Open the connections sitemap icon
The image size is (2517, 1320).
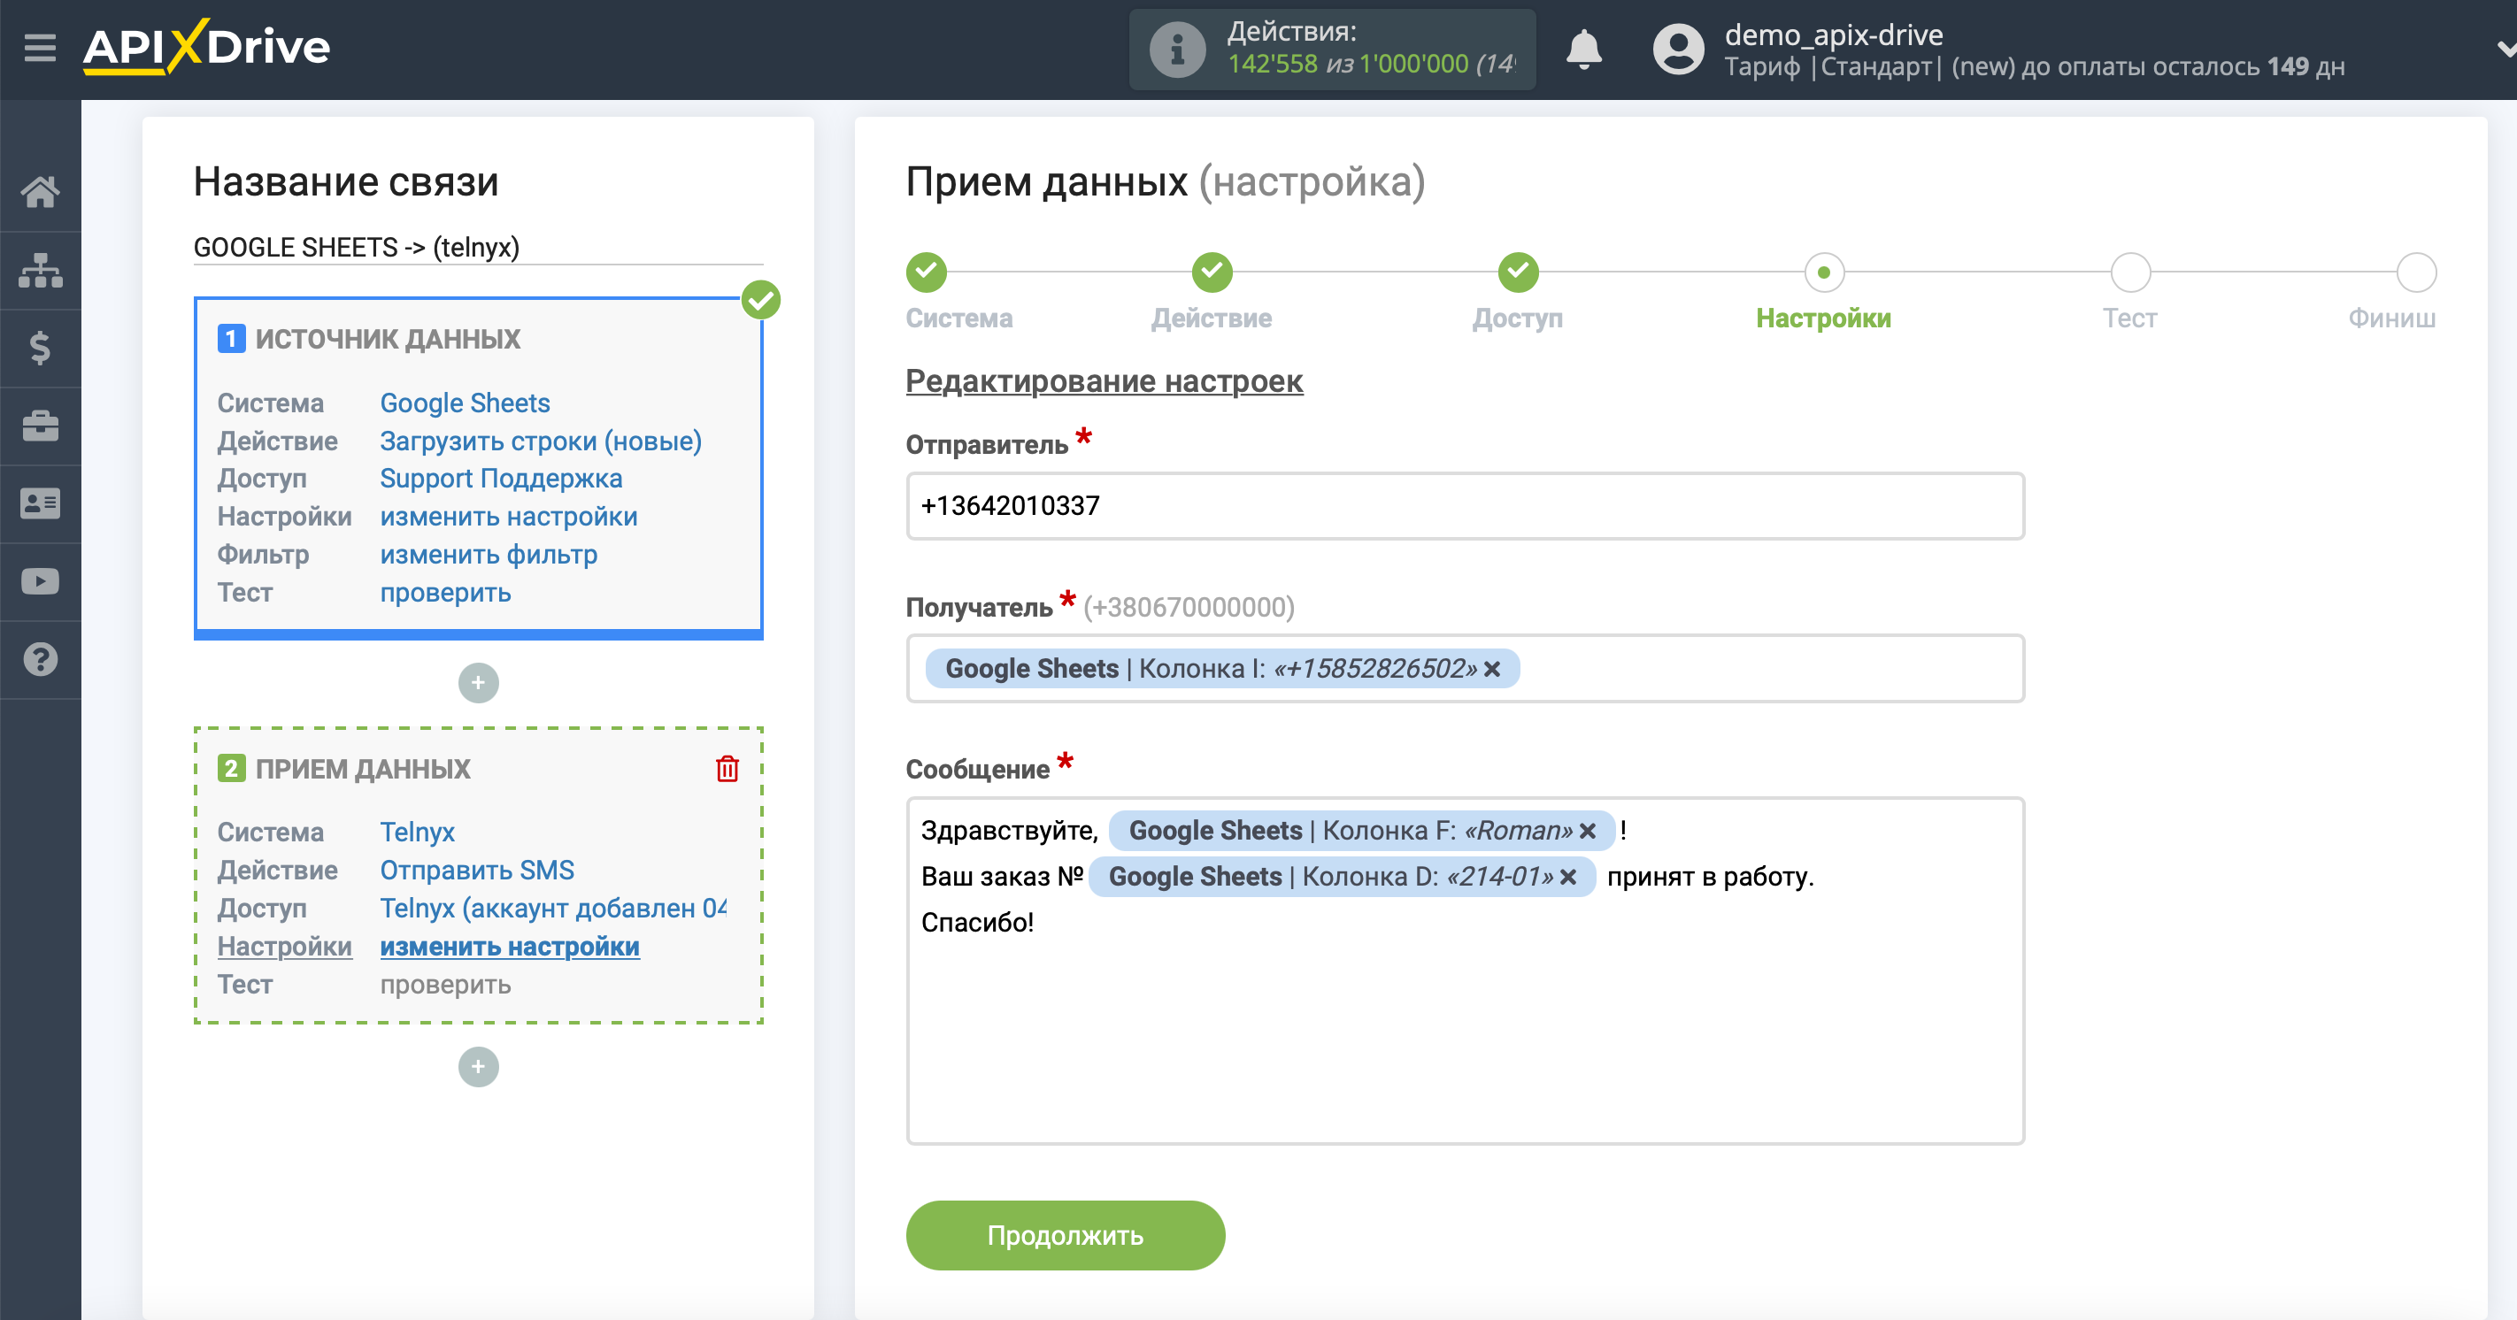click(x=40, y=270)
